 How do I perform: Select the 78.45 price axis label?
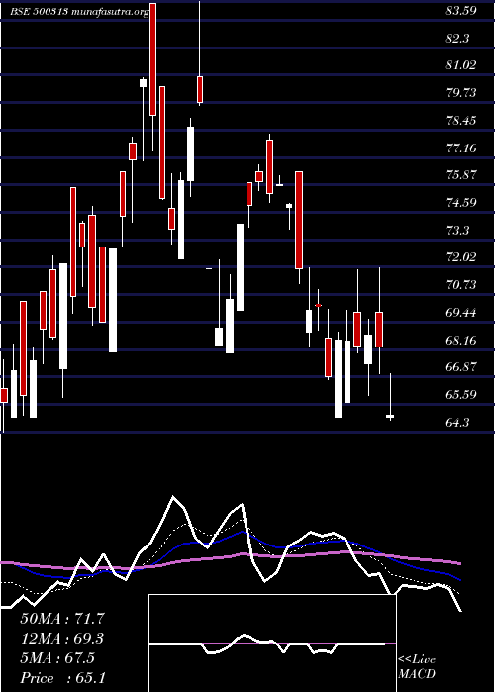[x=461, y=120]
